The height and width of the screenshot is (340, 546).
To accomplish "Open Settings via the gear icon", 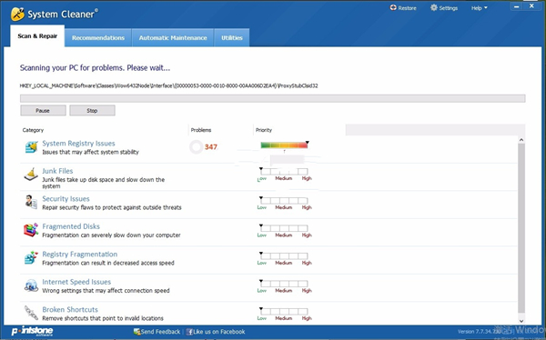I will click(x=433, y=7).
